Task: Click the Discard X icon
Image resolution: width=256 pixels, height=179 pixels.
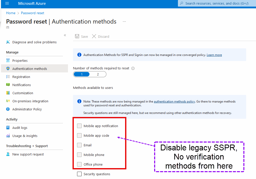Action: click(x=94, y=36)
